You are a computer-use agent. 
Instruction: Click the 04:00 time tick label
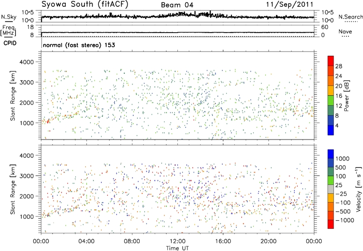pos(86,241)
